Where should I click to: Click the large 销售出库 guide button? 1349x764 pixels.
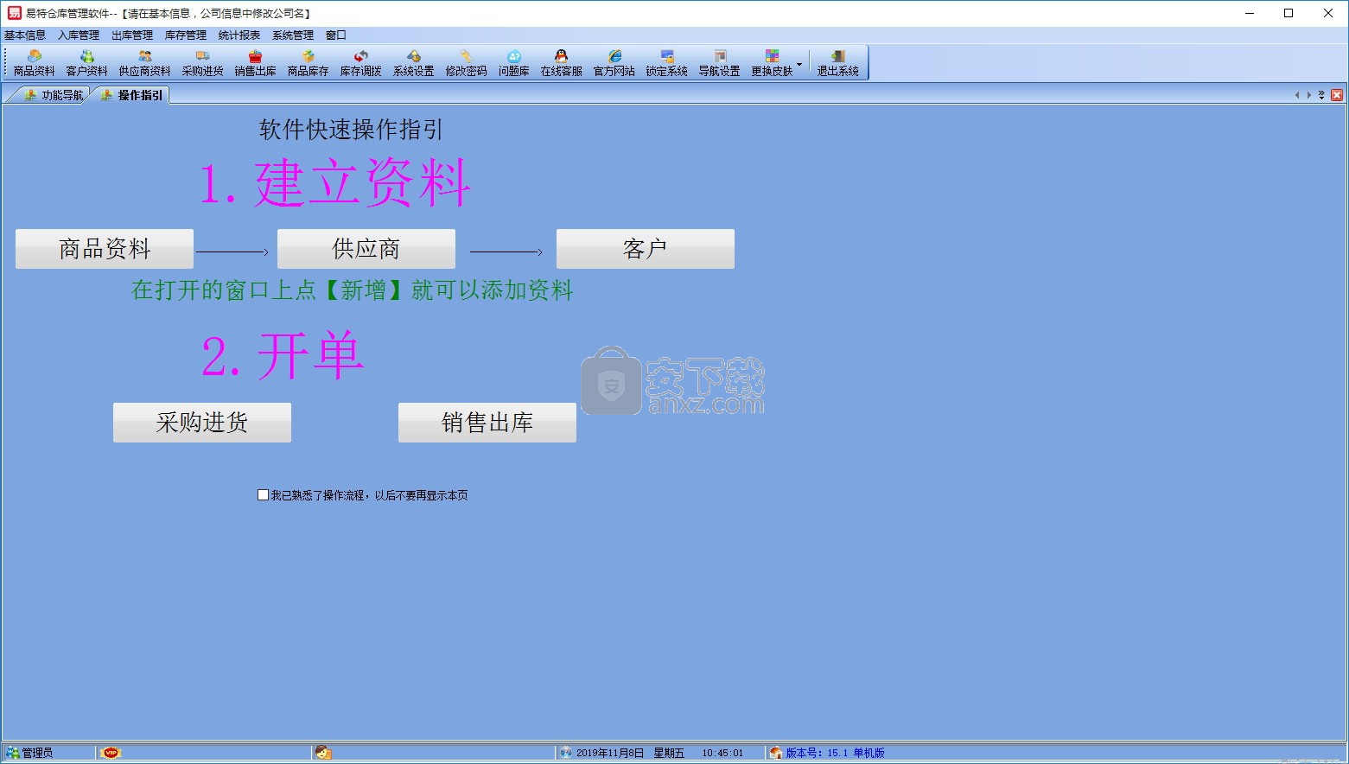pyautogui.click(x=487, y=423)
